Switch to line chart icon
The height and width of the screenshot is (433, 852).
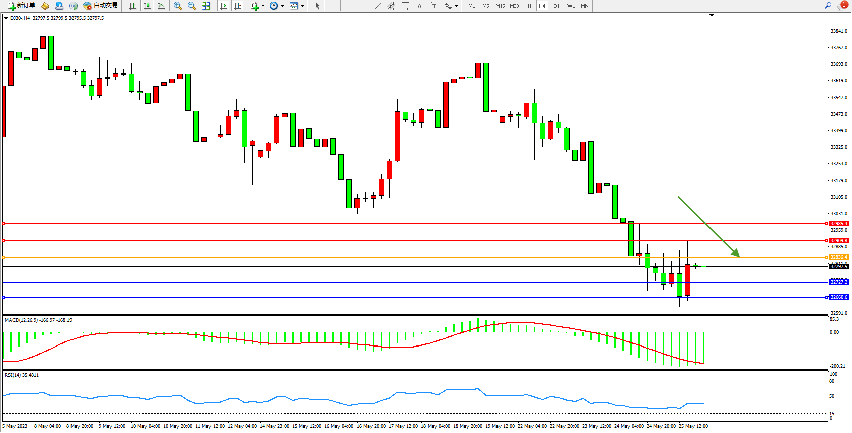click(161, 6)
